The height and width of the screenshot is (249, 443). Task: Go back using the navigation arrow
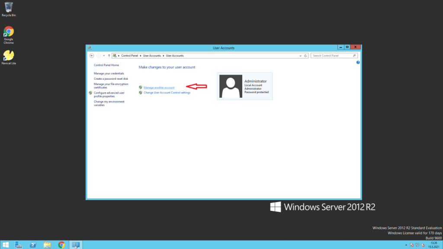pyautogui.click(x=92, y=56)
